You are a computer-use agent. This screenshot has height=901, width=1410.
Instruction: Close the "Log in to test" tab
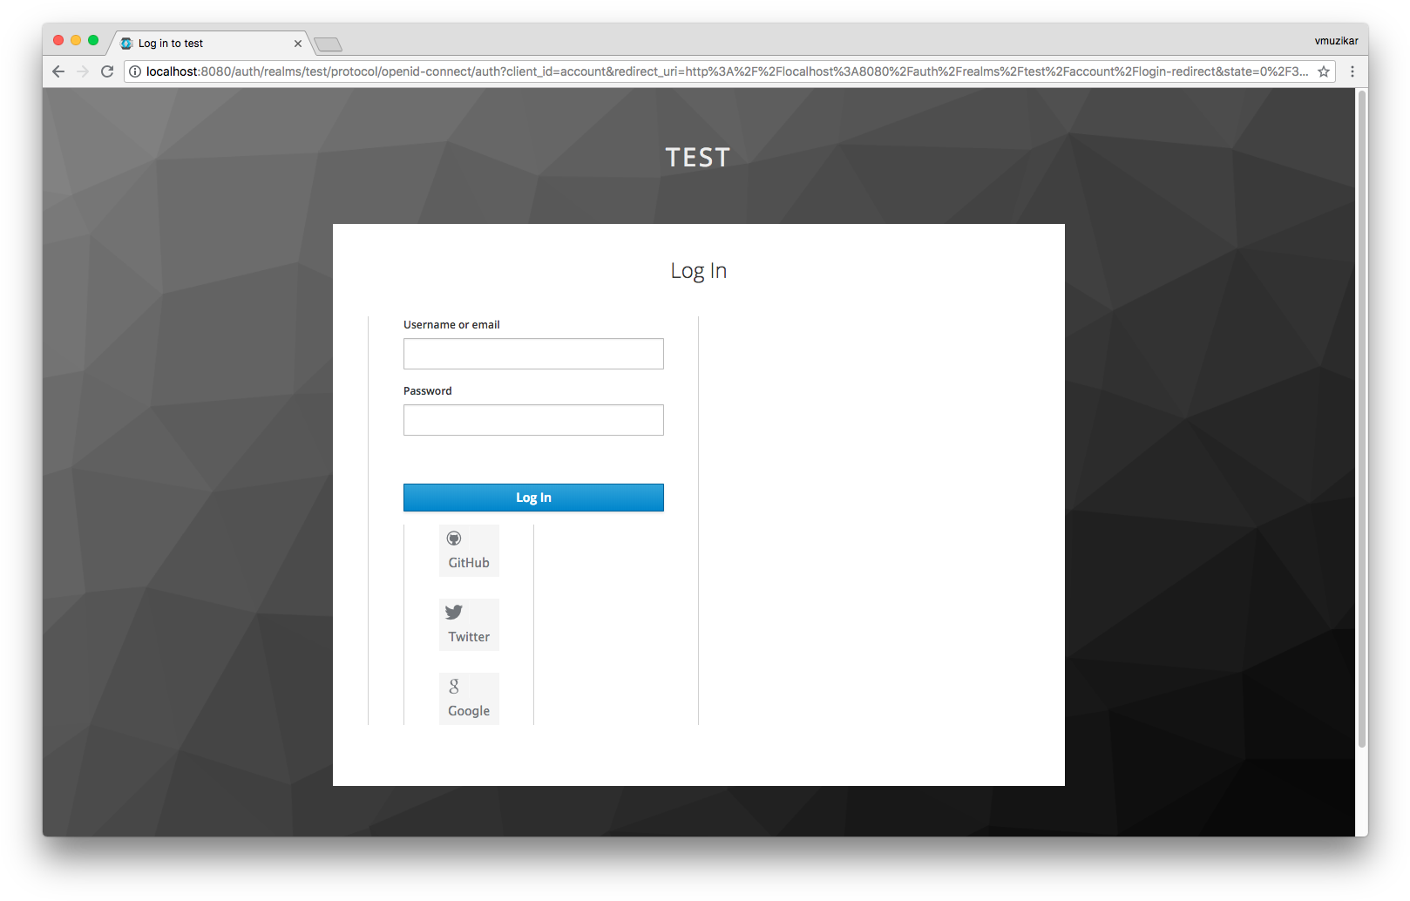(298, 44)
